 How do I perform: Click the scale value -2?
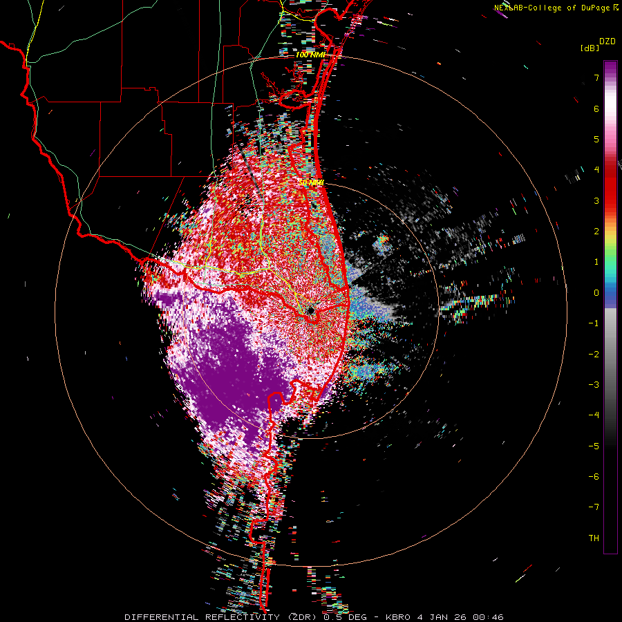(x=594, y=354)
